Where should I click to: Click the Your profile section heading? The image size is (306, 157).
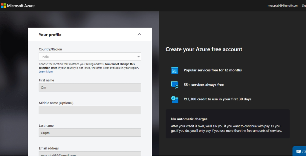pos(50,35)
